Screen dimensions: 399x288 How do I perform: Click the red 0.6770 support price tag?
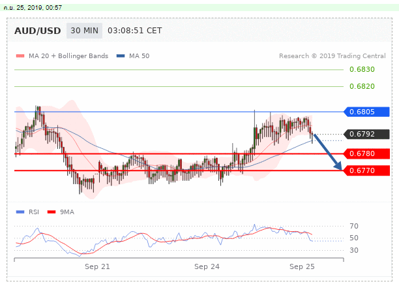pos(366,170)
